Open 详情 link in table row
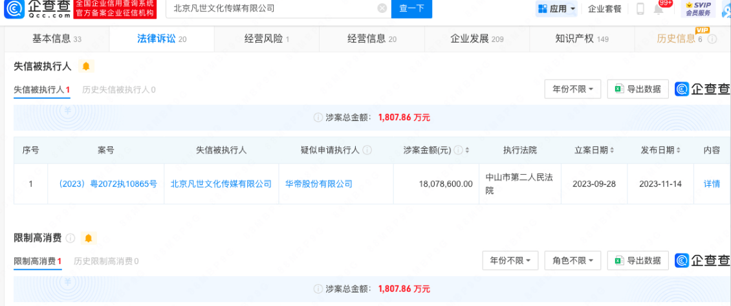731x306 pixels. pos(712,184)
